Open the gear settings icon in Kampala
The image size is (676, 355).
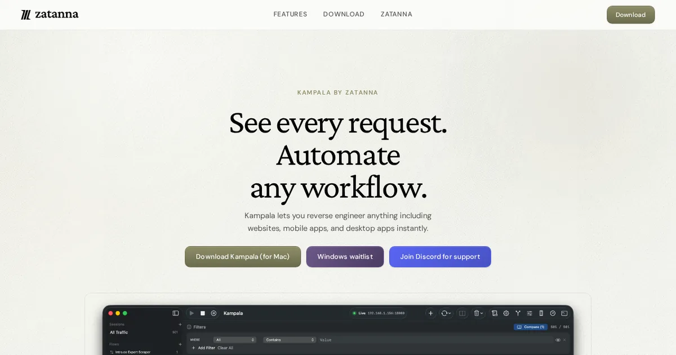(x=506, y=313)
